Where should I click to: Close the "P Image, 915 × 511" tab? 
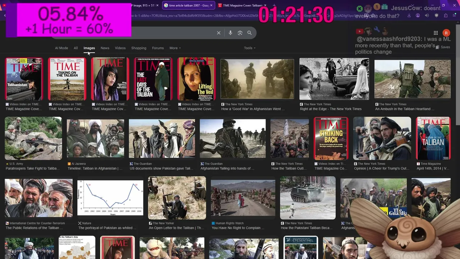click(157, 5)
